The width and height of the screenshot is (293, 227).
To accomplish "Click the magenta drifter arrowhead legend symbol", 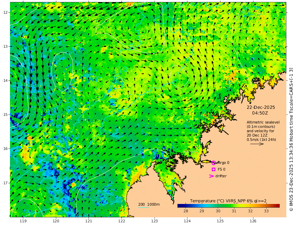I will [x=211, y=176].
